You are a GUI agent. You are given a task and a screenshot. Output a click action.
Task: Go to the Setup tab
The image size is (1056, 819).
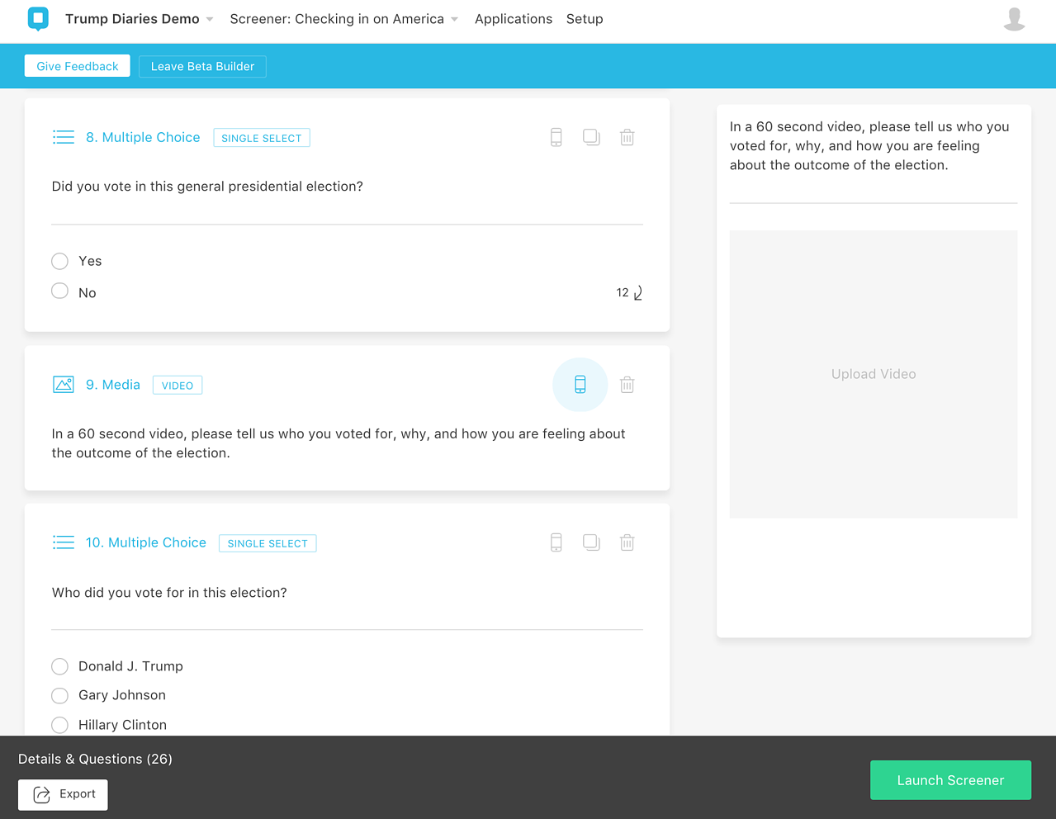click(x=585, y=19)
